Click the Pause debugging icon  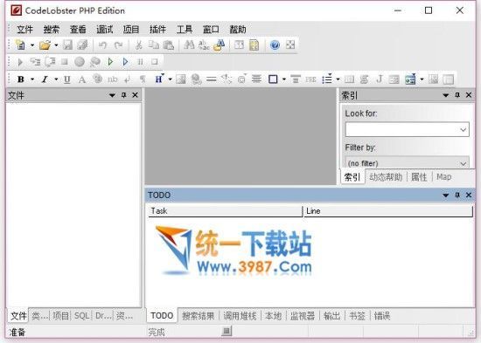click(x=140, y=62)
